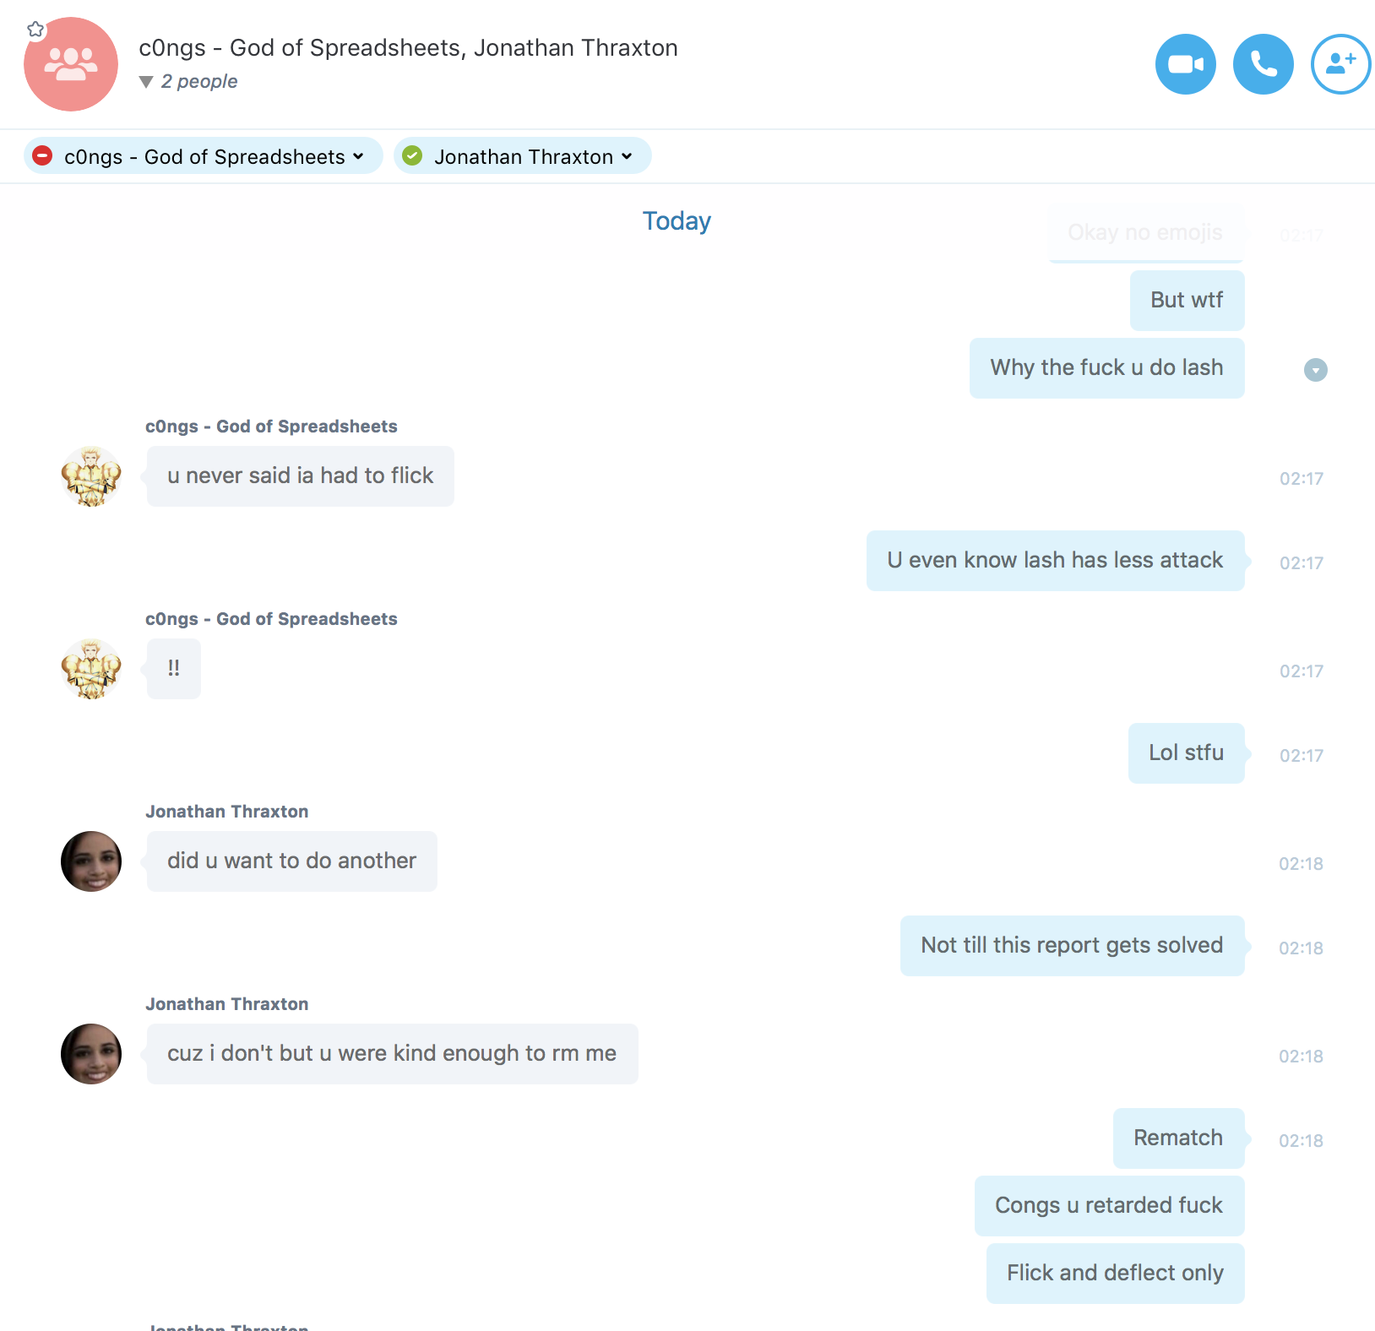
Task: Select the 'Lol stfu' message bubble
Action: point(1186,753)
